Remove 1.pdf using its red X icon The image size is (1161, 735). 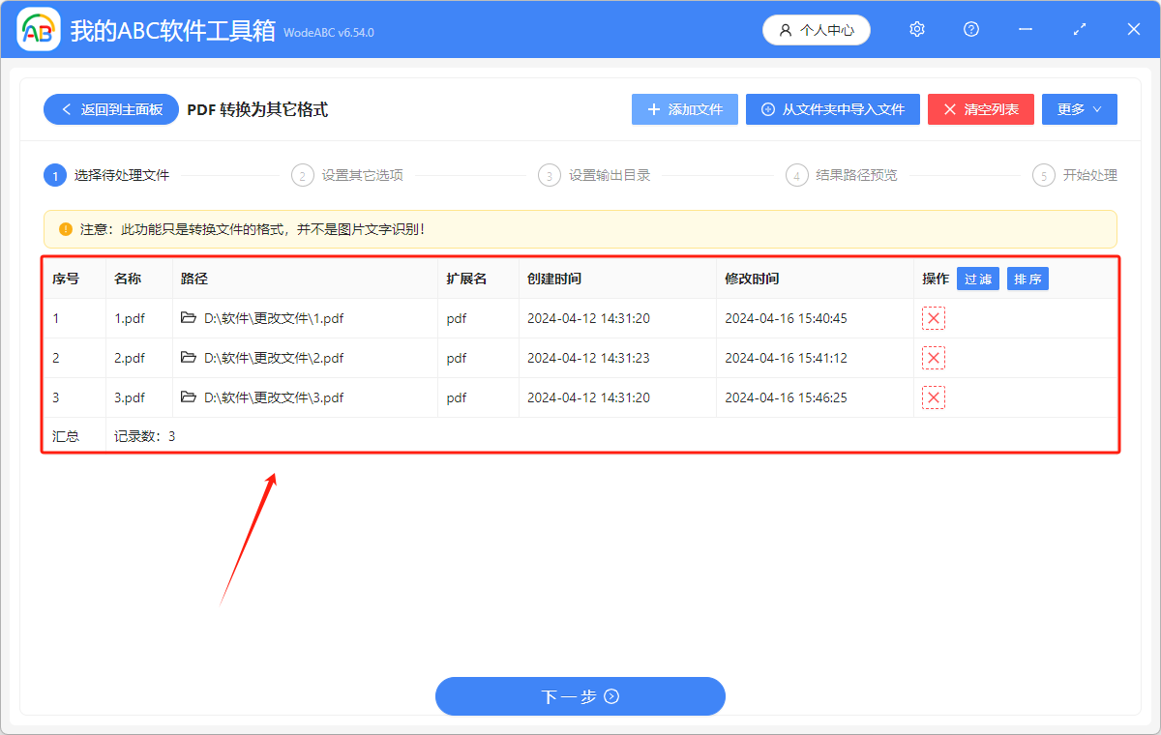coord(933,317)
